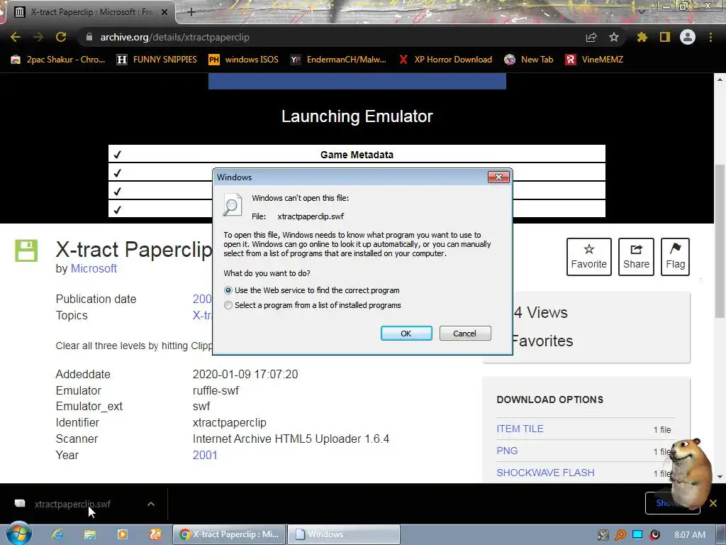This screenshot has height=545, width=726.
Task: Cancel the Windows open-file dialog
Action: 465,334
